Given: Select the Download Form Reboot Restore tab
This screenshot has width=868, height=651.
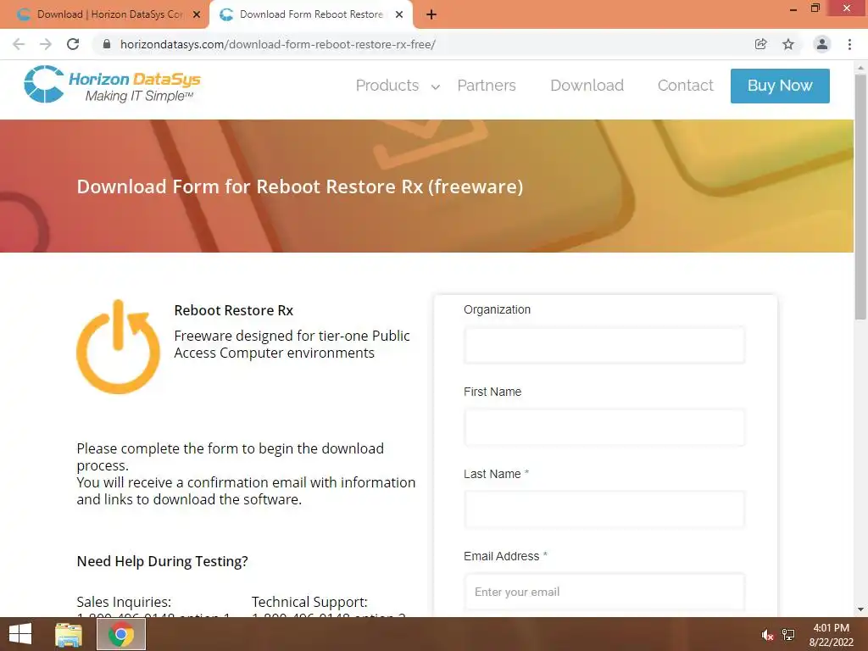Looking at the screenshot, I should click(x=311, y=14).
